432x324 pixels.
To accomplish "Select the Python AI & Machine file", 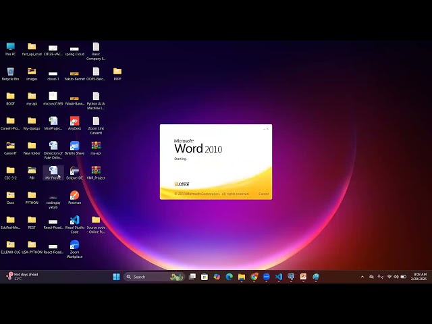I will 96,101.
